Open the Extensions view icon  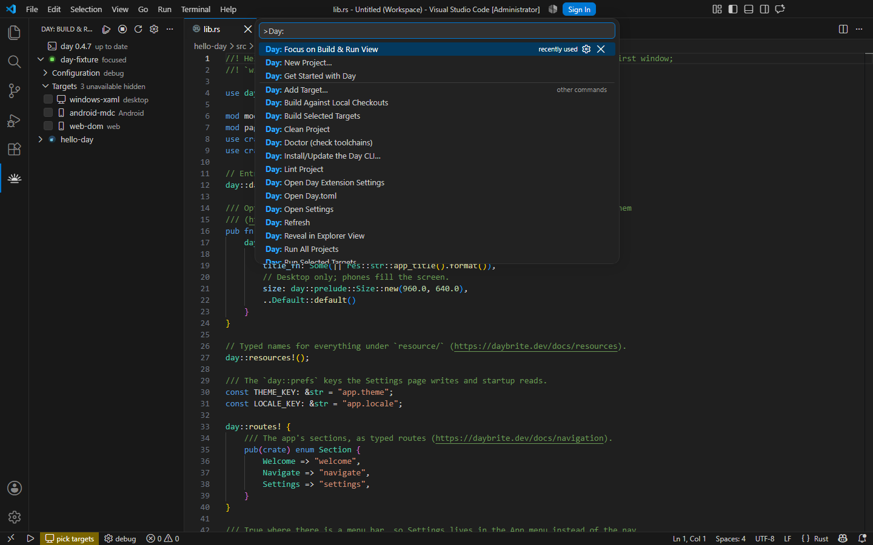14,149
